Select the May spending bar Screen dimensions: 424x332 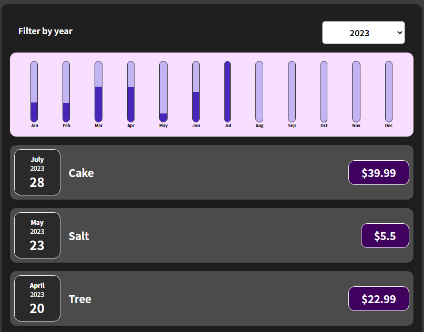pos(163,92)
